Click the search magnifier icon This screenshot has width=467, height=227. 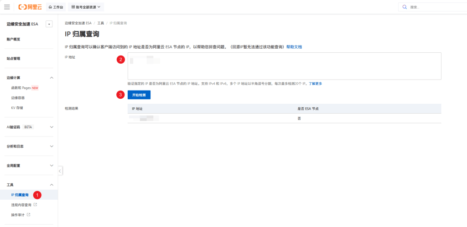tap(405, 7)
